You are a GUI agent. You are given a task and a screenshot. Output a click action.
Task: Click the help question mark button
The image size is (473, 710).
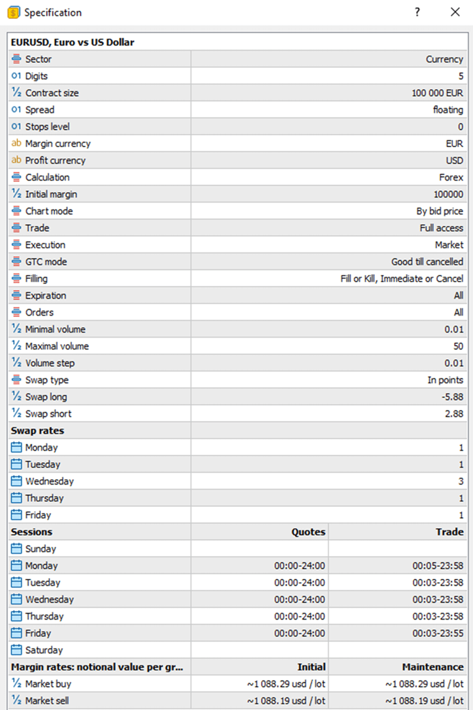(417, 12)
